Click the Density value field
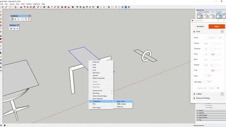 pyautogui.click(x=206, y=43)
